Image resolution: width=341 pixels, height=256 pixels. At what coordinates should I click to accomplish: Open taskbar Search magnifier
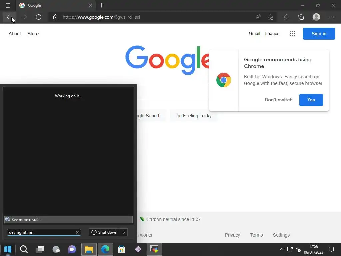[24, 249]
